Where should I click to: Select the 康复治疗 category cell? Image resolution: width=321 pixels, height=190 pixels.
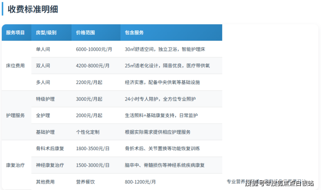(x=16, y=165)
